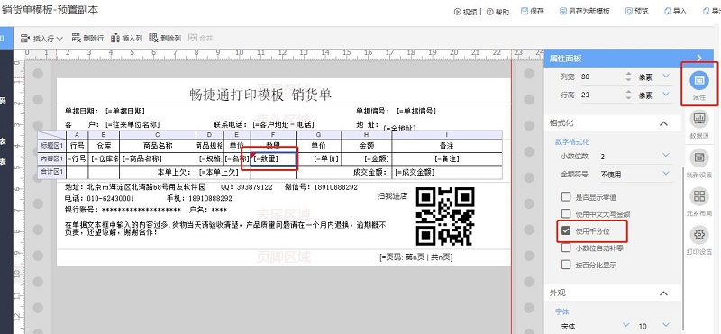Collapse the 格式化 section
Image resolution: width=721 pixels, height=334 pixels.
(x=663, y=123)
